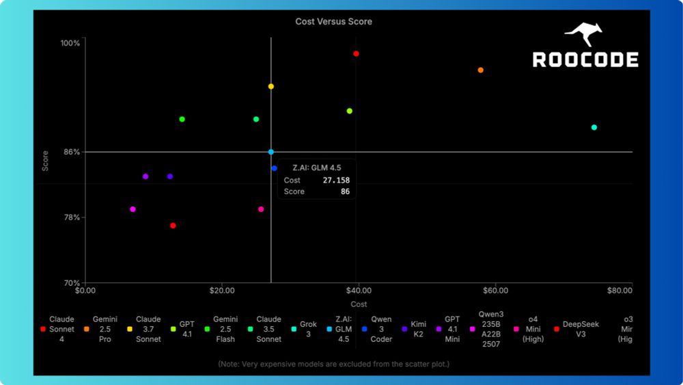Select the yellow-green GPT 4.1 data point
This screenshot has width=683, height=385.
pos(349,111)
